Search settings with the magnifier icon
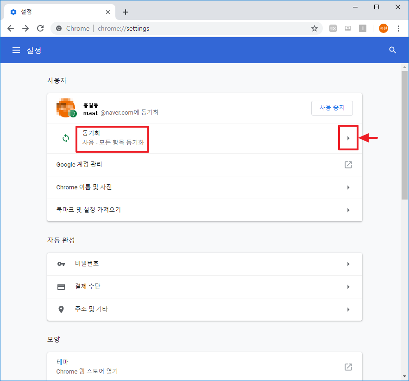The width and height of the screenshot is (409, 381). point(393,50)
